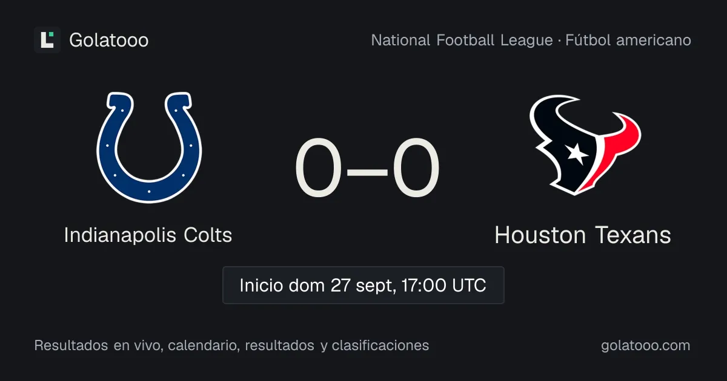Image resolution: width=727 pixels, height=381 pixels.
Task: Click the dash between the two scores
Action: click(x=367, y=171)
